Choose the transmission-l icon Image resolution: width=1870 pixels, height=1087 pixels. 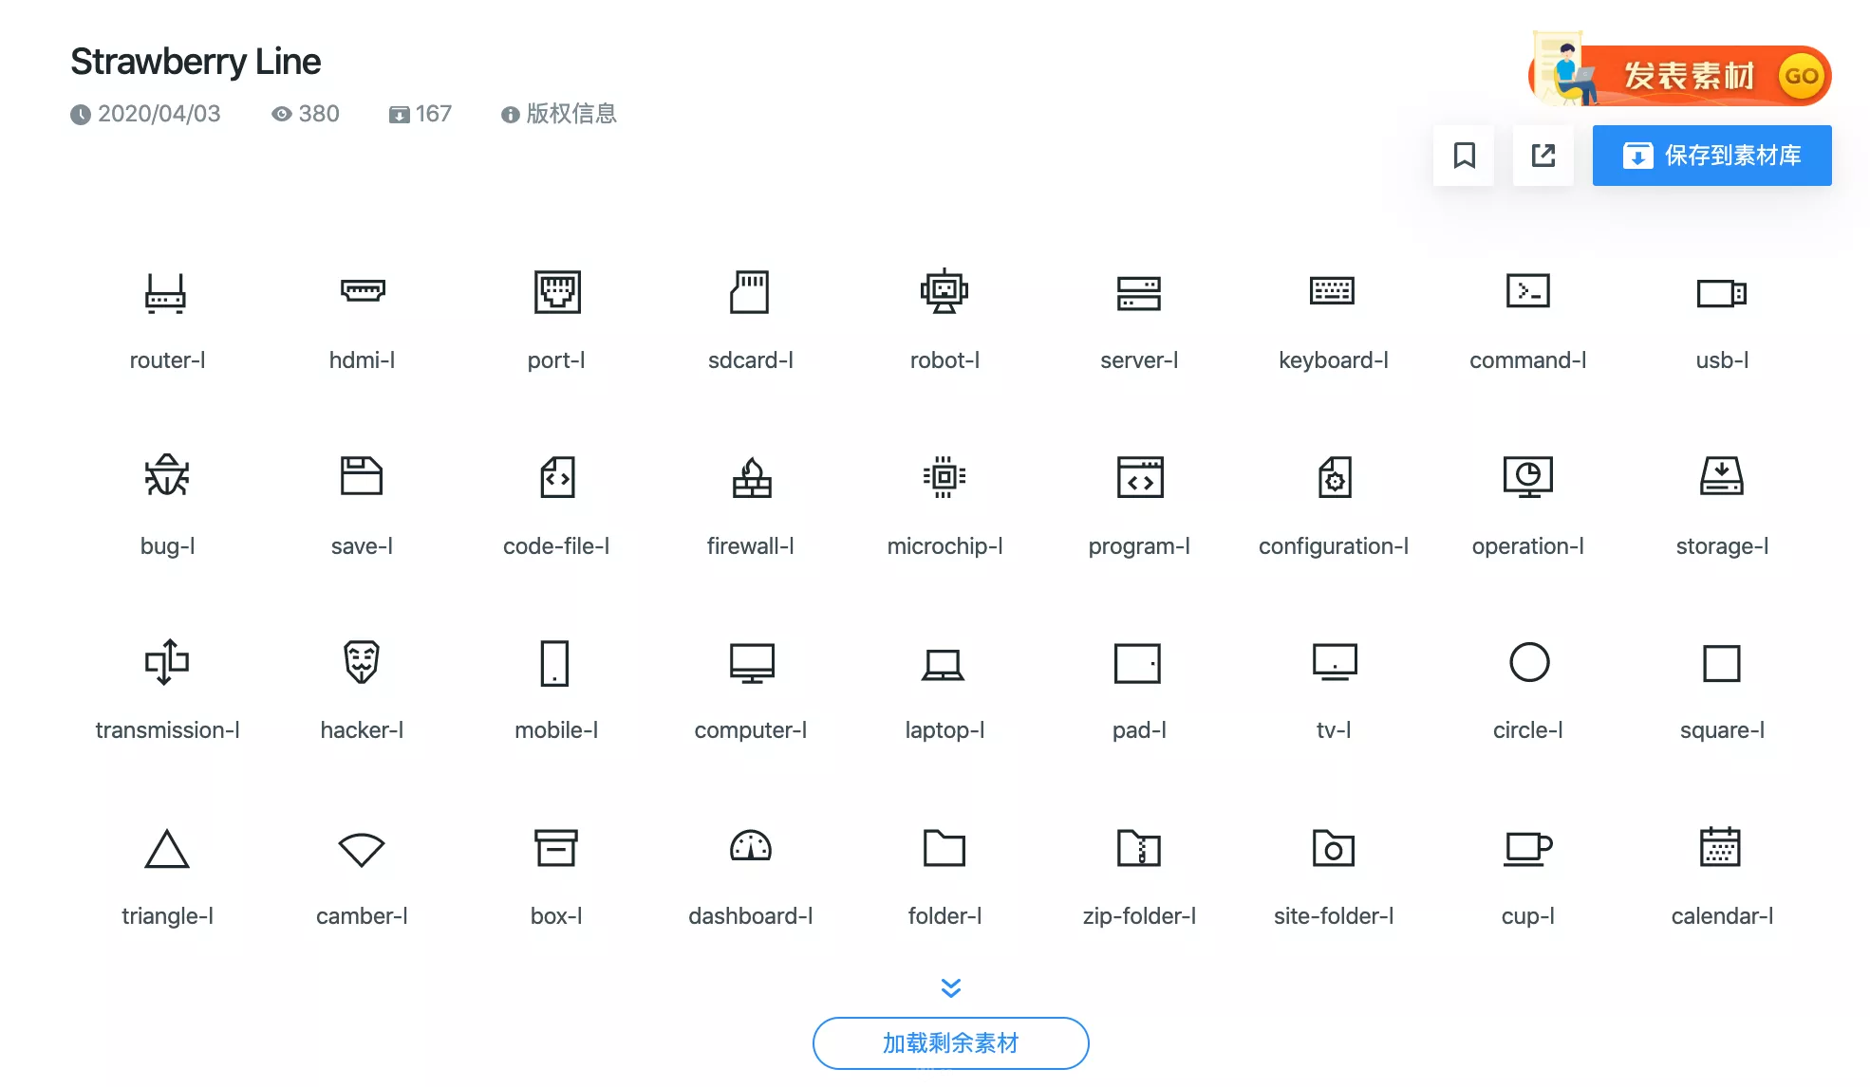(x=166, y=662)
